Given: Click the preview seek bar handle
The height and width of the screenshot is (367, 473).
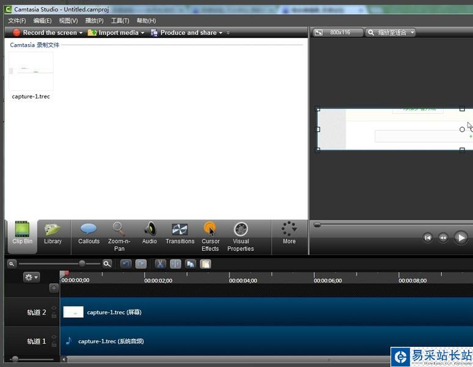Looking at the screenshot, I should [x=317, y=224].
